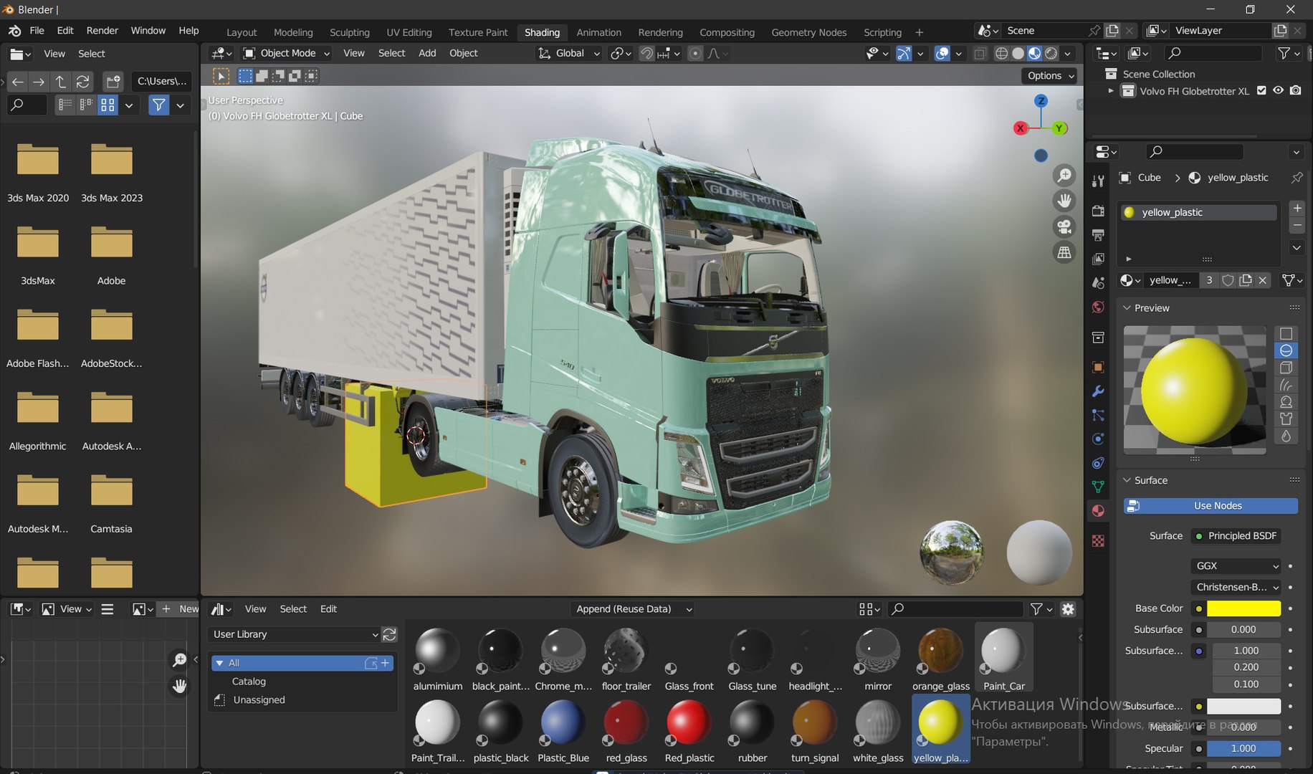
Task: Open the Output properties tab icon
Action: [x=1098, y=235]
